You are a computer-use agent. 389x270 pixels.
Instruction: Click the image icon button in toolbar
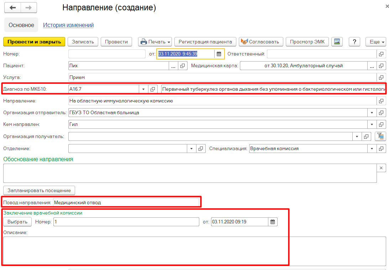(337, 42)
